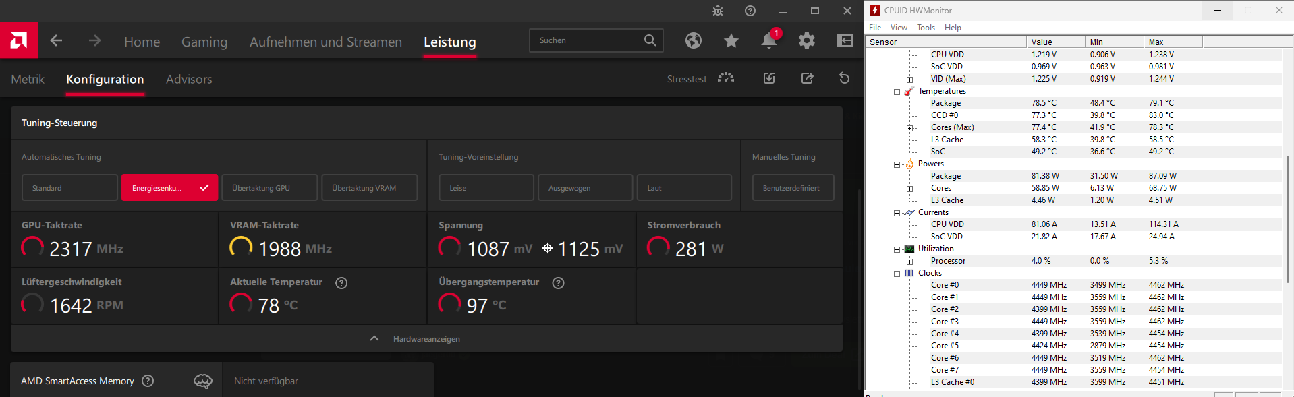
Task: Open notifications bell icon
Action: (x=769, y=40)
